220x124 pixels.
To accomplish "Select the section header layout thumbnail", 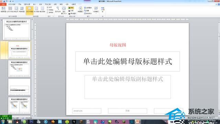I will 19,87.
